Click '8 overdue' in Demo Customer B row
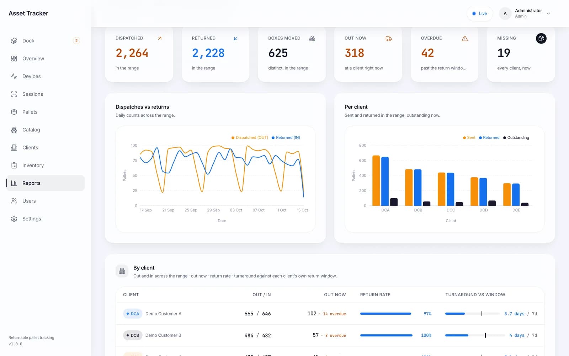 [x=336, y=336]
